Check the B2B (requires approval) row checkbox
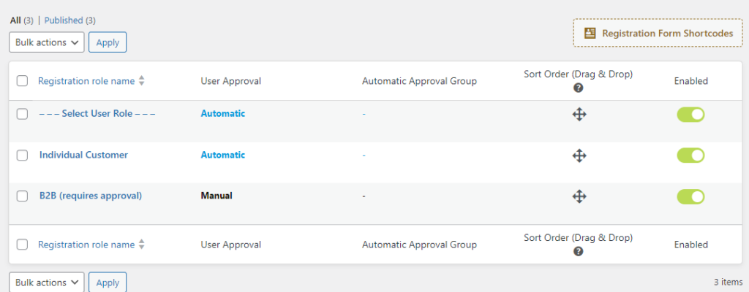749x292 pixels. click(x=23, y=196)
